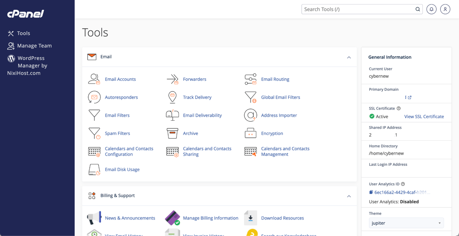The image size is (459, 236).
Task: Click the Track Delivery pin icon
Action: click(173, 97)
